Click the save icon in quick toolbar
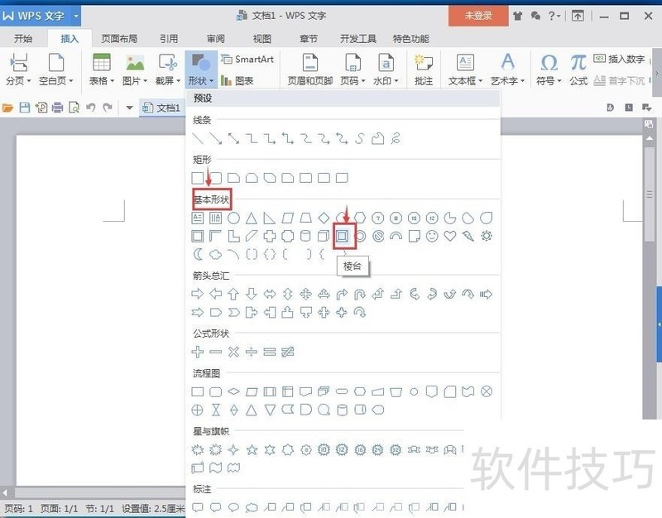This screenshot has height=518, width=662. [25, 108]
